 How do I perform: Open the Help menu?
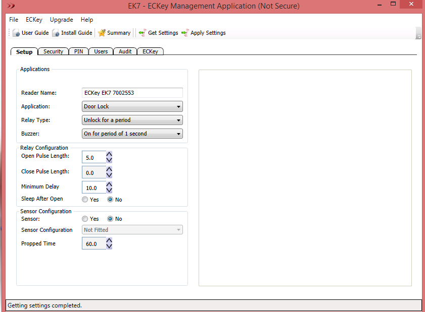(x=87, y=20)
